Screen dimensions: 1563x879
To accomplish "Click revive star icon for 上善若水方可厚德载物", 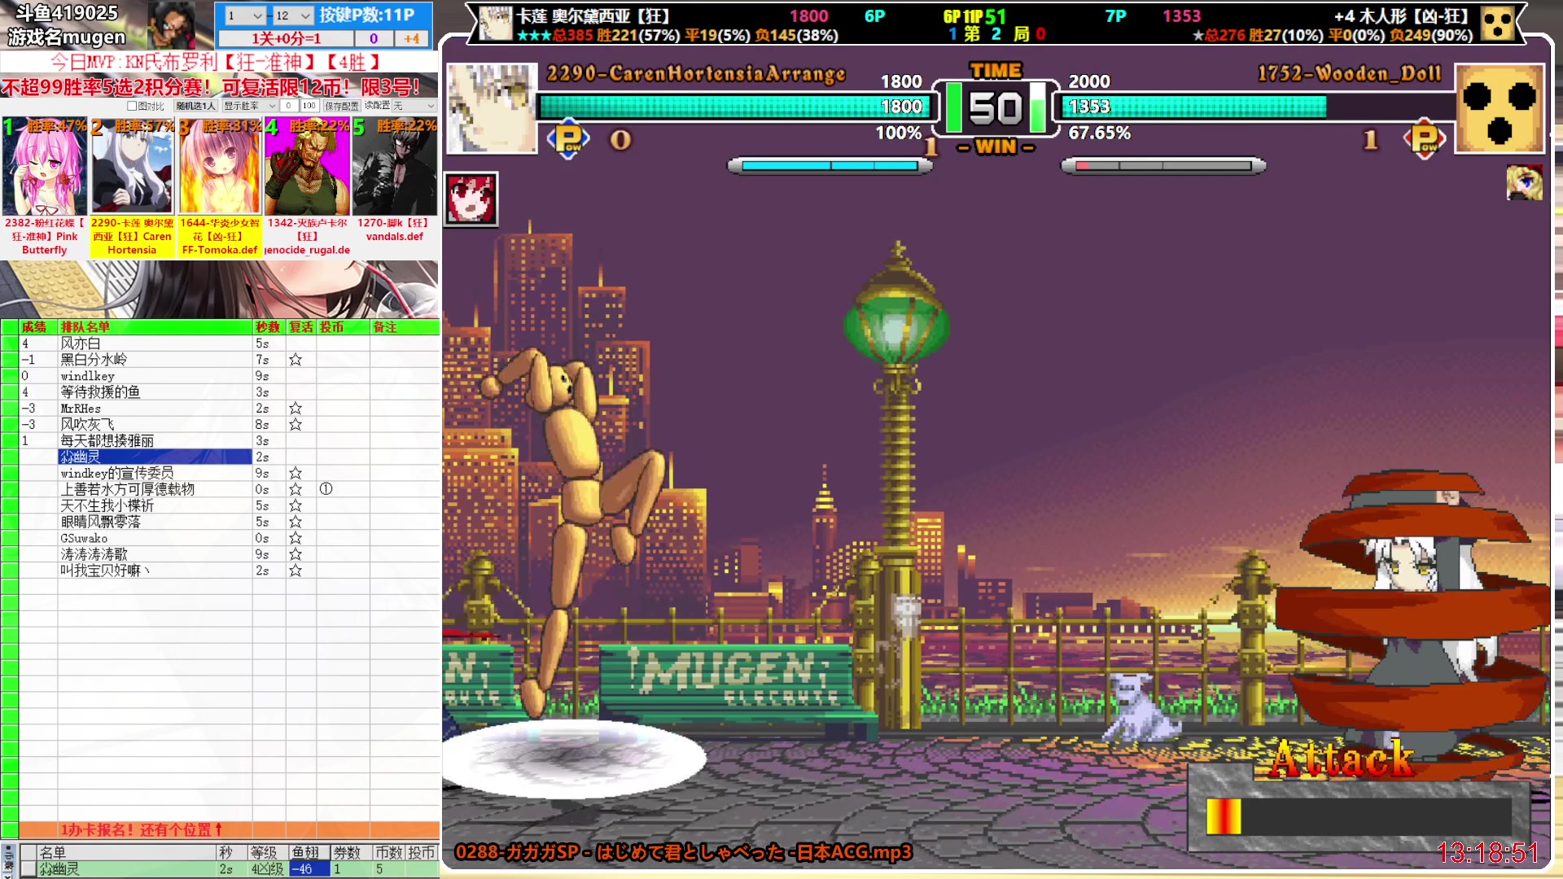I will click(x=296, y=490).
